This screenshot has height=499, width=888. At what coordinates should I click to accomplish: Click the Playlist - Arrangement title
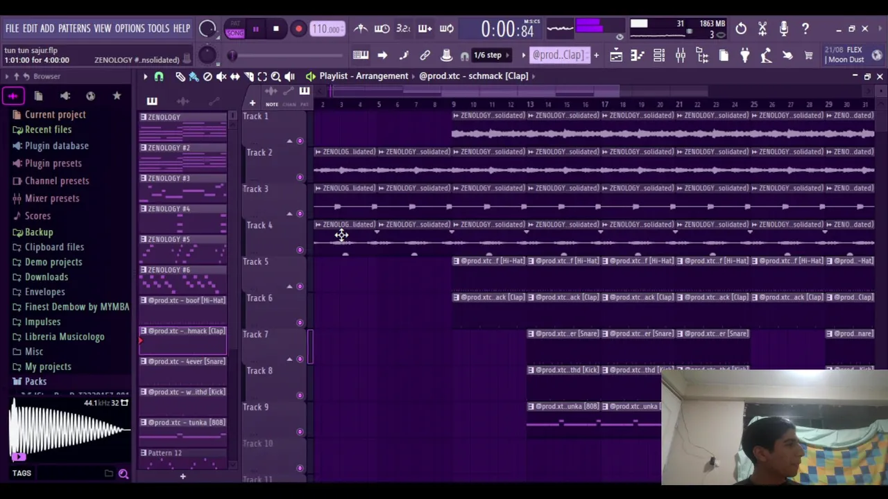pos(364,76)
